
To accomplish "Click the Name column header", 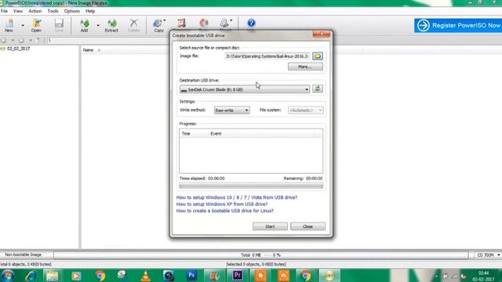I will [89, 50].
